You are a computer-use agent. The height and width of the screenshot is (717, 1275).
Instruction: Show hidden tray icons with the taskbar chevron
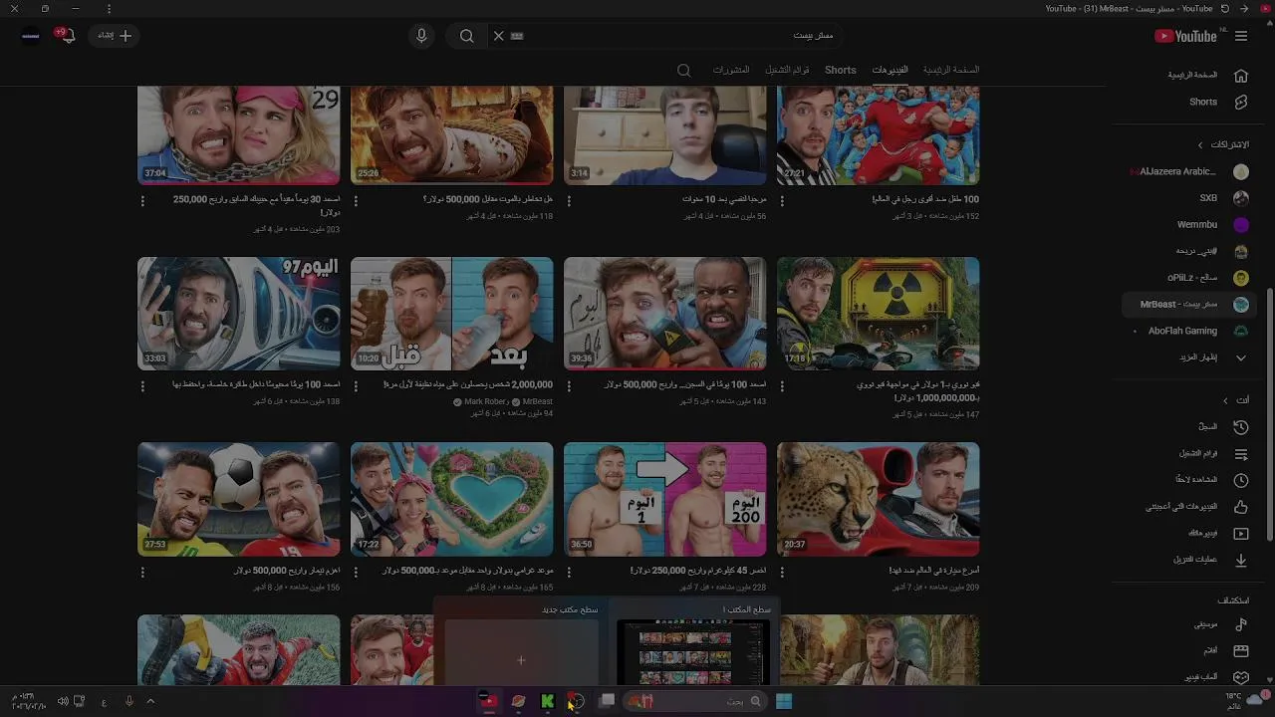(x=150, y=701)
